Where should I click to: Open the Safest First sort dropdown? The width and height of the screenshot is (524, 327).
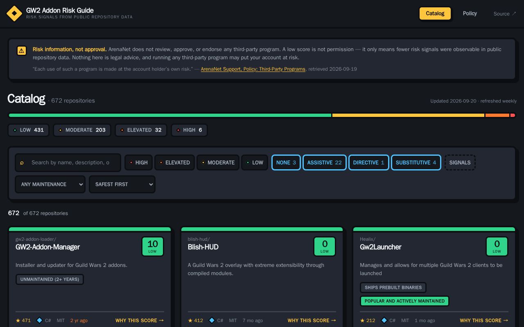122,184
